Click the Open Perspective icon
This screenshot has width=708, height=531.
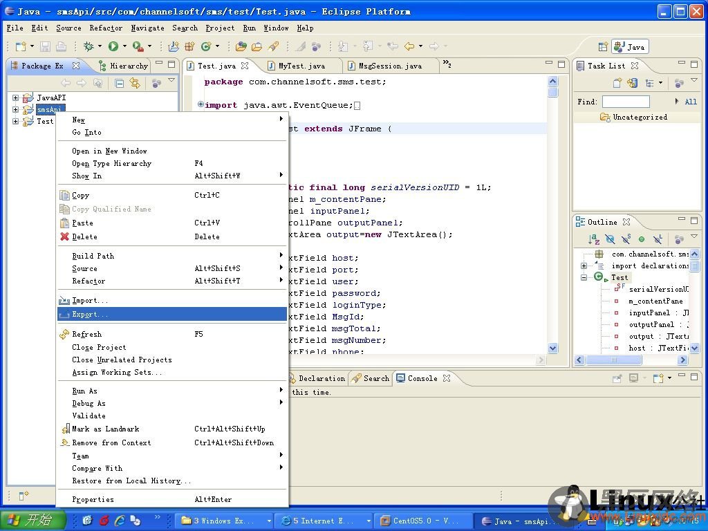click(603, 46)
